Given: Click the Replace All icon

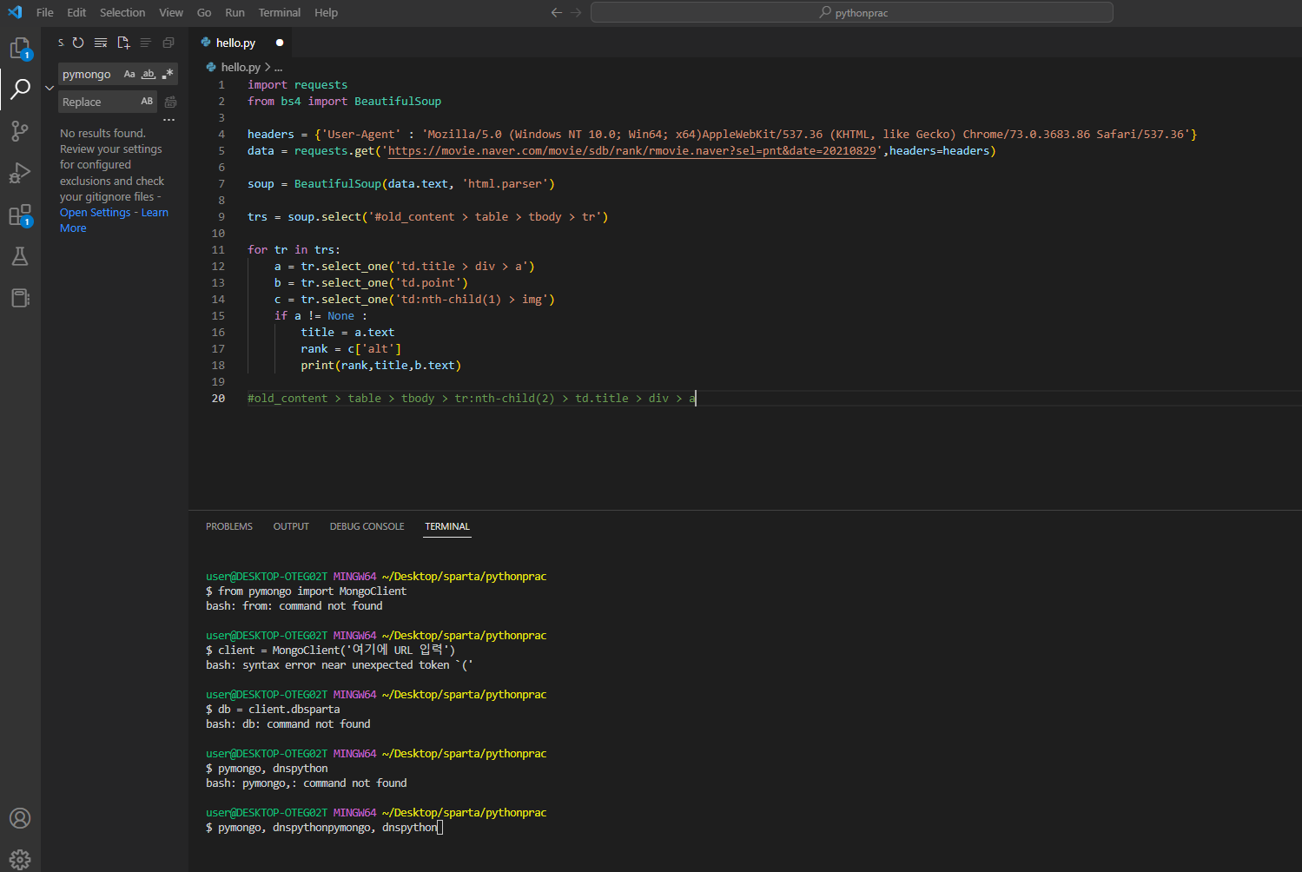Looking at the screenshot, I should tap(170, 102).
